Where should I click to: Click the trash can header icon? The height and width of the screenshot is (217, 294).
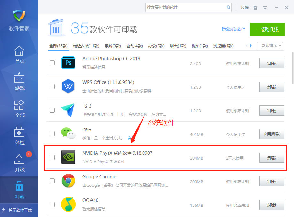tap(56, 27)
